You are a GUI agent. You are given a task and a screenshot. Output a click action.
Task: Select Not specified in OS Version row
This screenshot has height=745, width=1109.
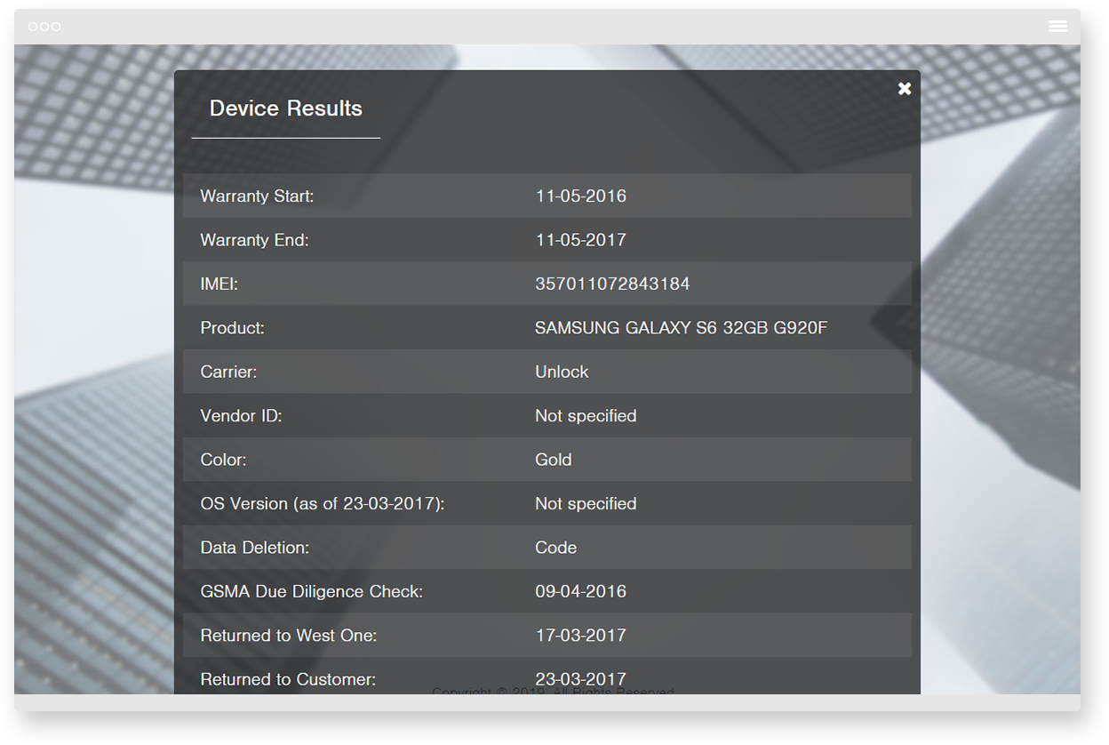click(x=586, y=503)
